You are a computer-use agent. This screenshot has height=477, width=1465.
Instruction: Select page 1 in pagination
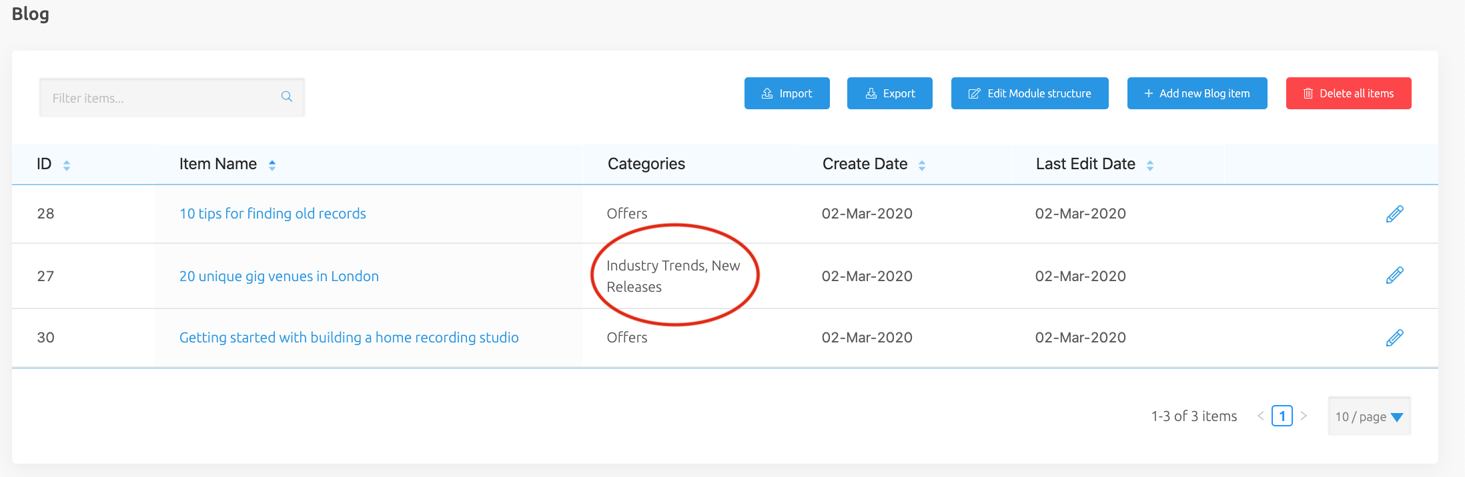click(1282, 416)
